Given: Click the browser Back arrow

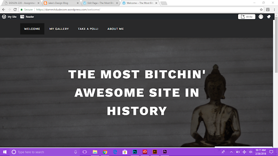Looking at the screenshot, I should tap(4, 10).
